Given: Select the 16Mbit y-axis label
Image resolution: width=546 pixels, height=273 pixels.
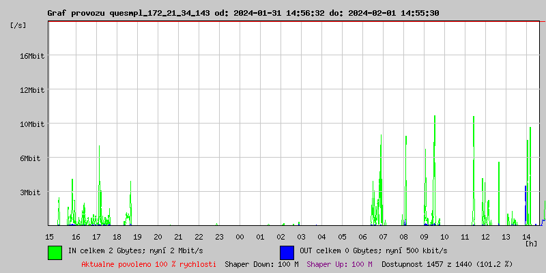Looking at the screenshot, I should [x=32, y=56].
